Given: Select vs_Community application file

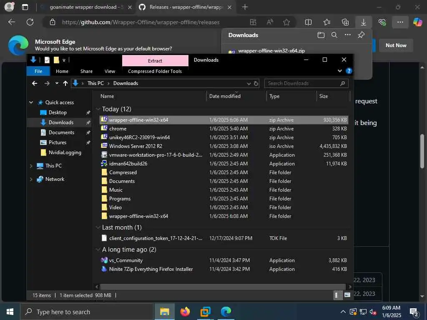Looking at the screenshot, I should point(224,260).
